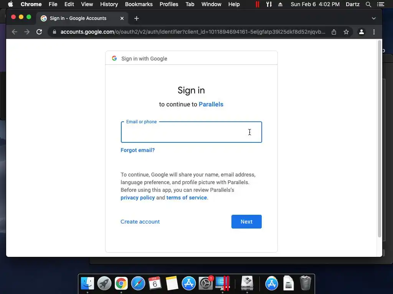Open Calendar from the Dock
393x294 pixels.
pos(155,283)
